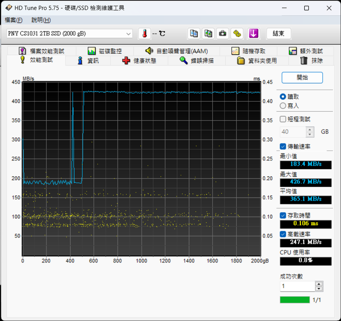Viewport: 341px width, 321px height.
Task: Click the temperature thermometer icon
Action: pyautogui.click(x=144, y=34)
